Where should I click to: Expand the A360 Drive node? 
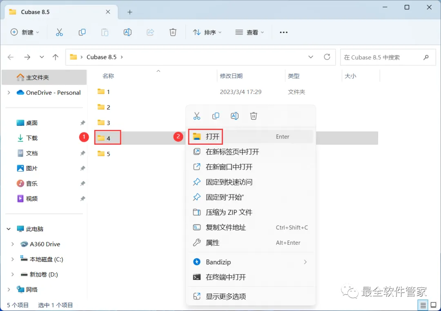point(12,244)
